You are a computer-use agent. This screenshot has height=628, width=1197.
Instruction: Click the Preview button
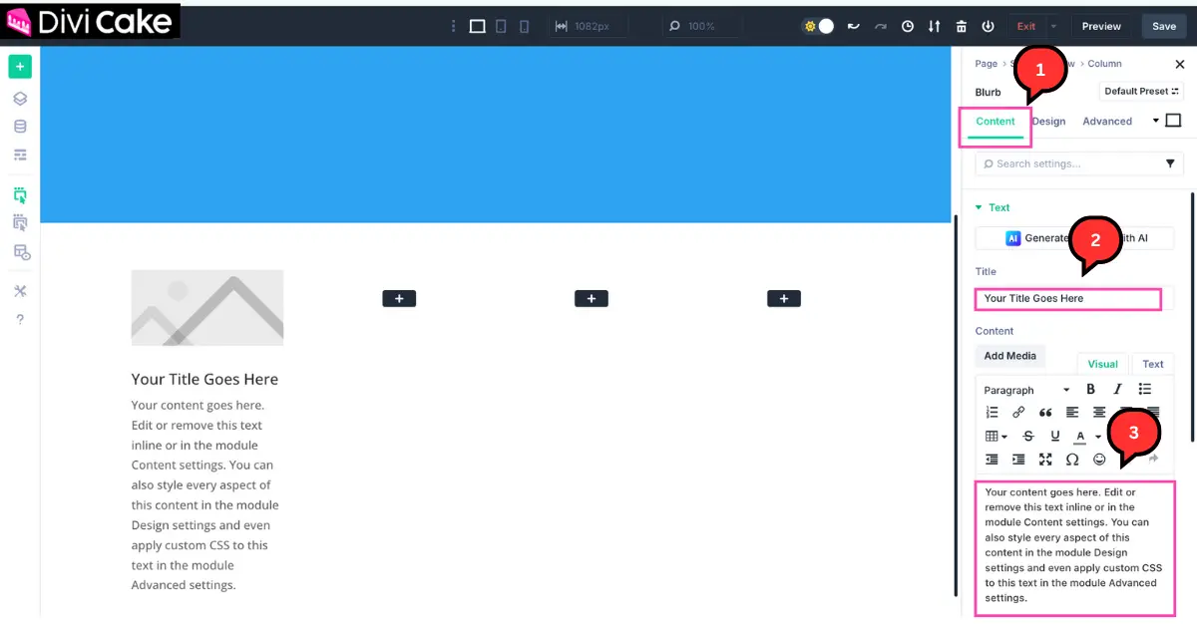click(1101, 26)
